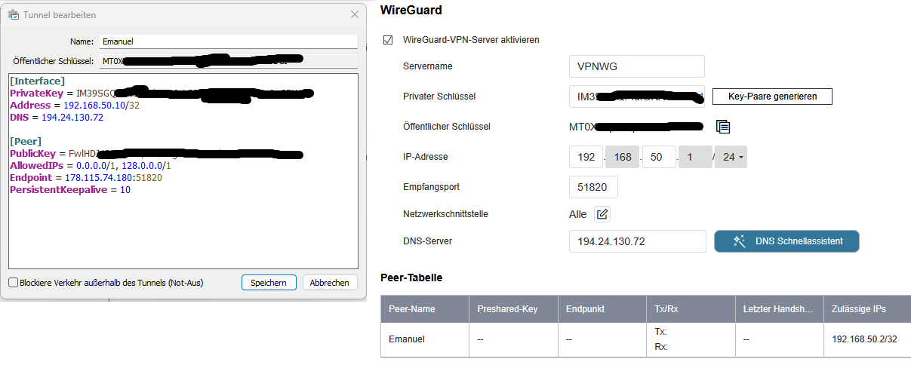Click the Key-Paare generieren button
Screen dimensions: 911x371
[771, 97]
